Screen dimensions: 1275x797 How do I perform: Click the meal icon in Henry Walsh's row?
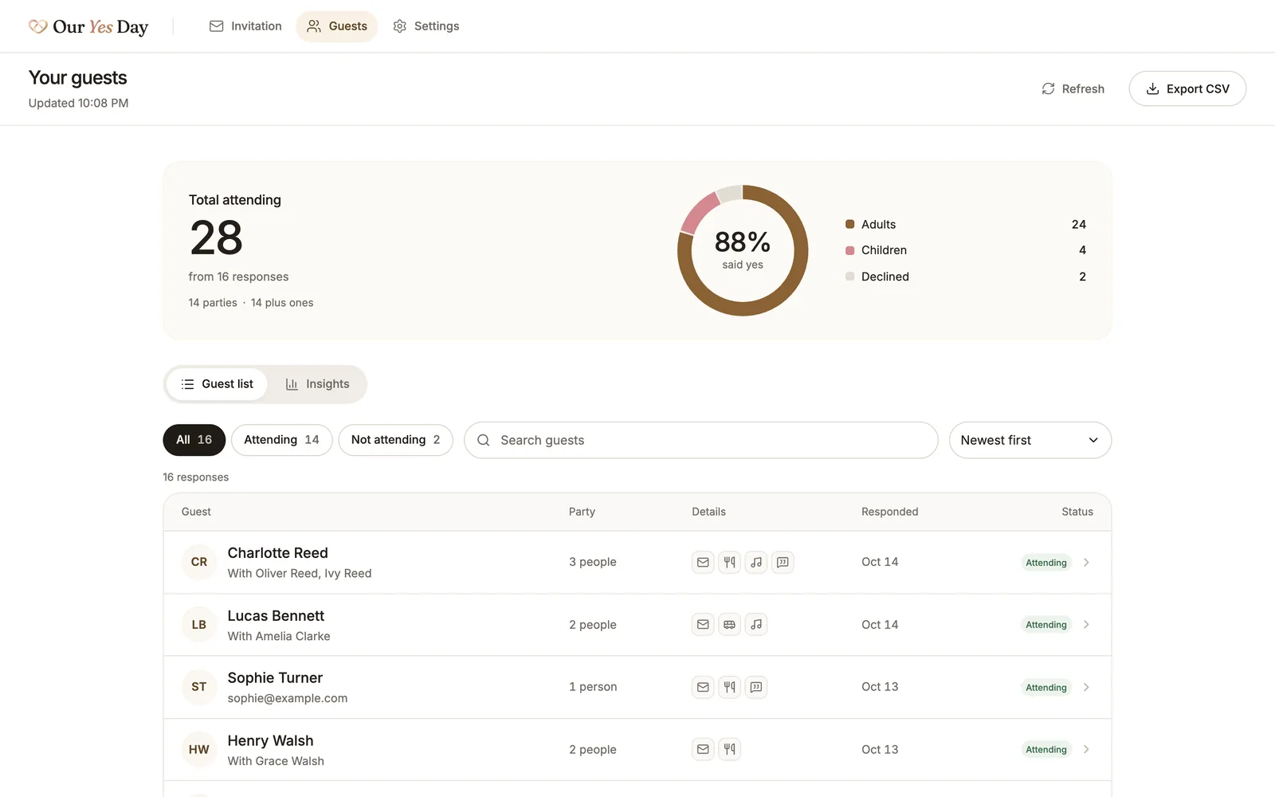[729, 749]
